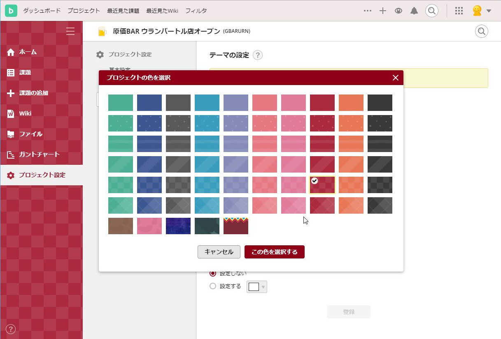Viewport: 501px width, 339px height.
Task: Open the apps grid icon
Action: click(459, 11)
